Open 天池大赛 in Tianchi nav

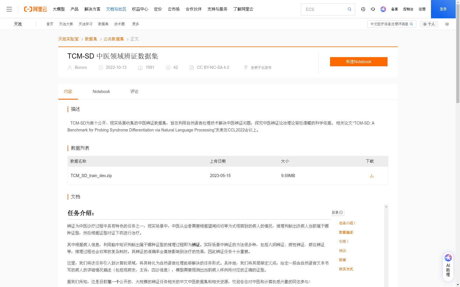click(66, 24)
